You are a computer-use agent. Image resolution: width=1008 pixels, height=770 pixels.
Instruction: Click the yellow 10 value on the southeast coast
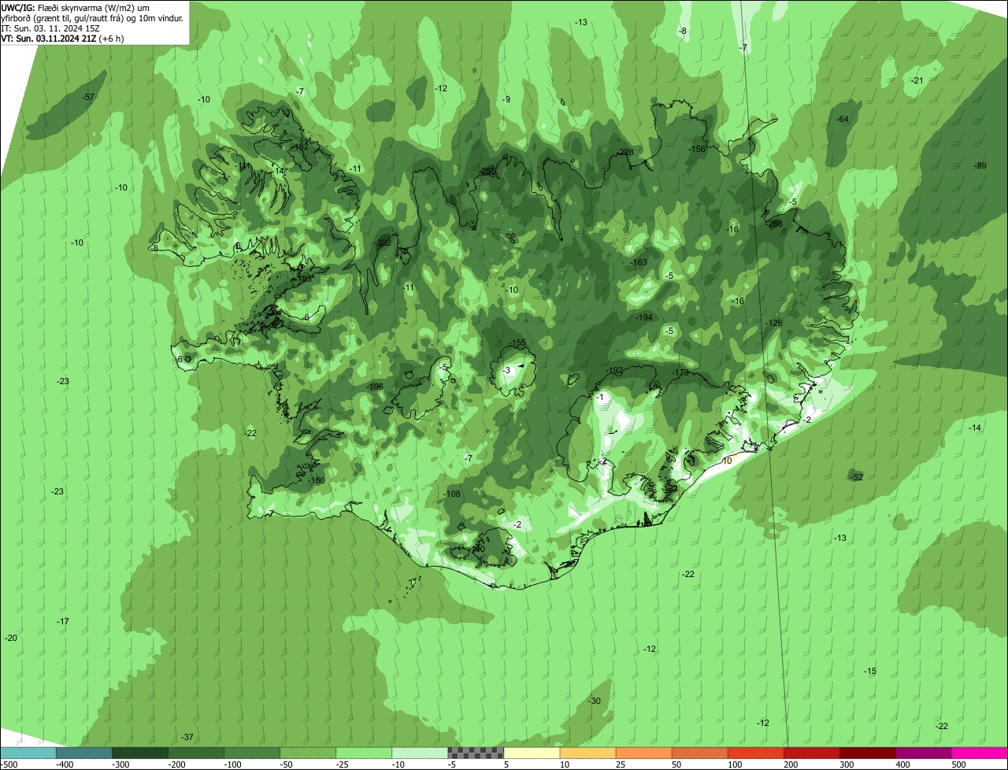(727, 461)
